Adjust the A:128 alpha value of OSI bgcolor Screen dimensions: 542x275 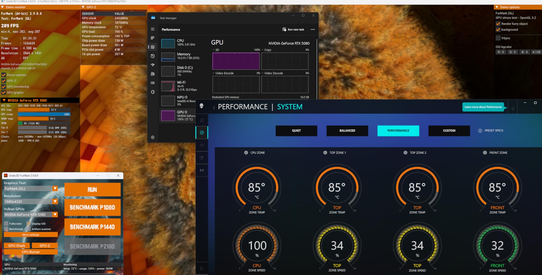point(536,52)
